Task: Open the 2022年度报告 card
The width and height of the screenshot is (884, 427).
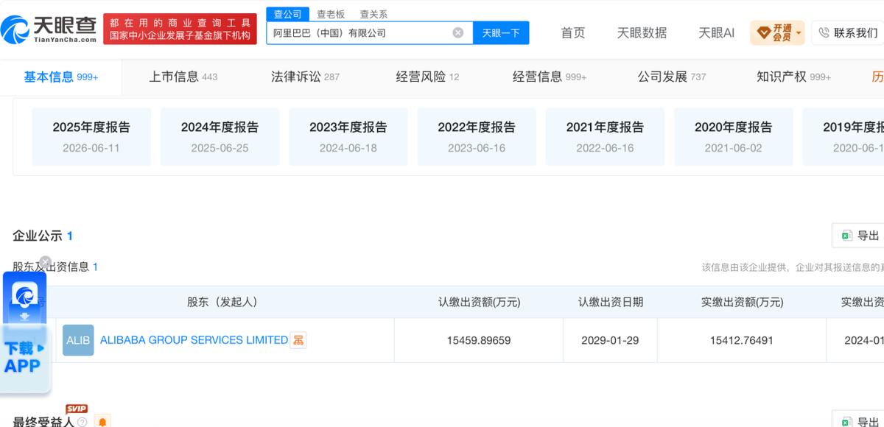Action: pyautogui.click(x=477, y=137)
